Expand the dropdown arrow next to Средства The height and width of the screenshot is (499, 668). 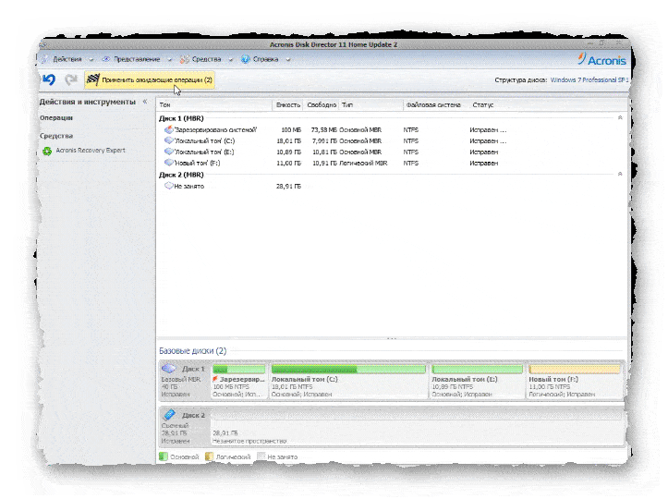tap(230, 60)
